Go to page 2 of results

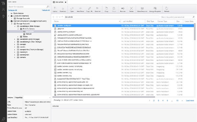pyautogui.click(x=154, y=101)
